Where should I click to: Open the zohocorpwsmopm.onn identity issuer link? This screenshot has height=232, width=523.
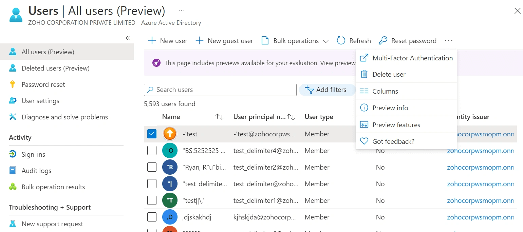coord(481,151)
